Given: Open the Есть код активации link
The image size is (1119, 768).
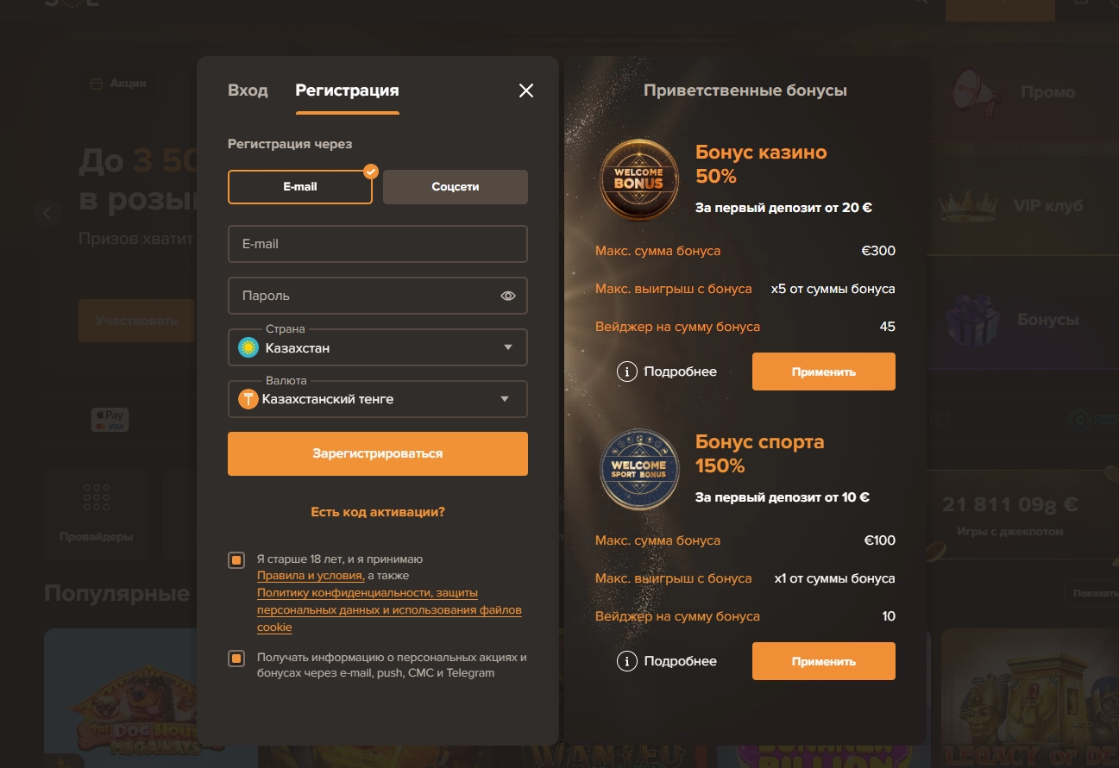Looking at the screenshot, I should pyautogui.click(x=378, y=512).
